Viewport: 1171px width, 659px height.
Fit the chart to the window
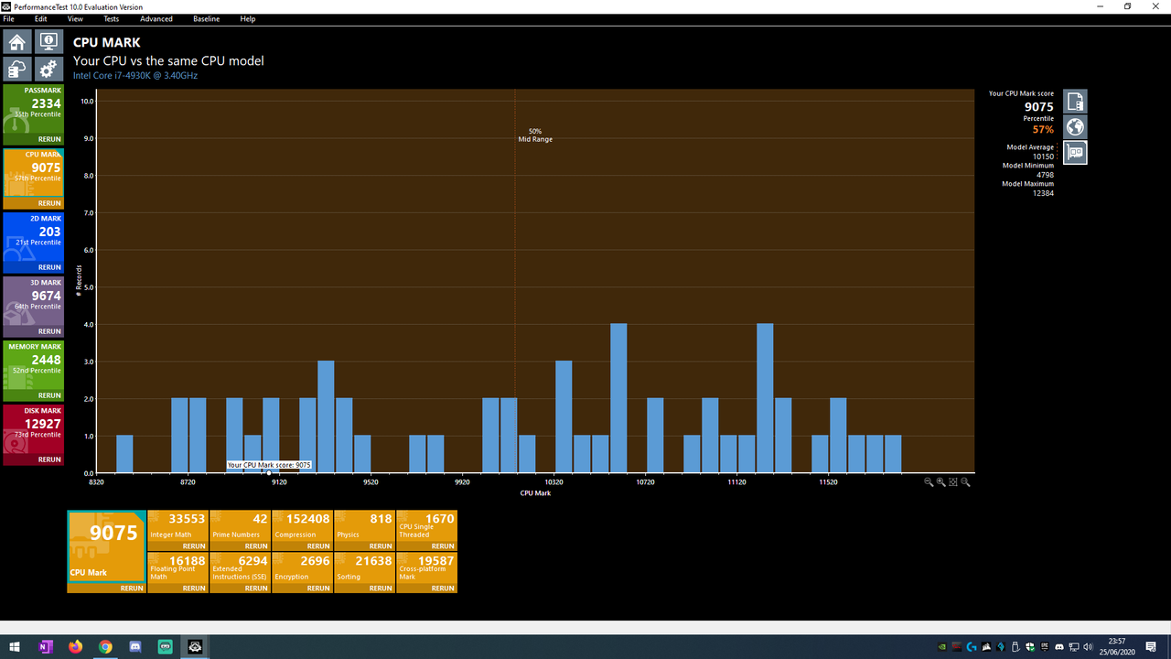953,482
